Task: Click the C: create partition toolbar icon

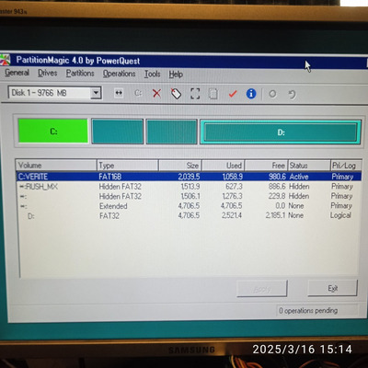Action: click(138, 93)
